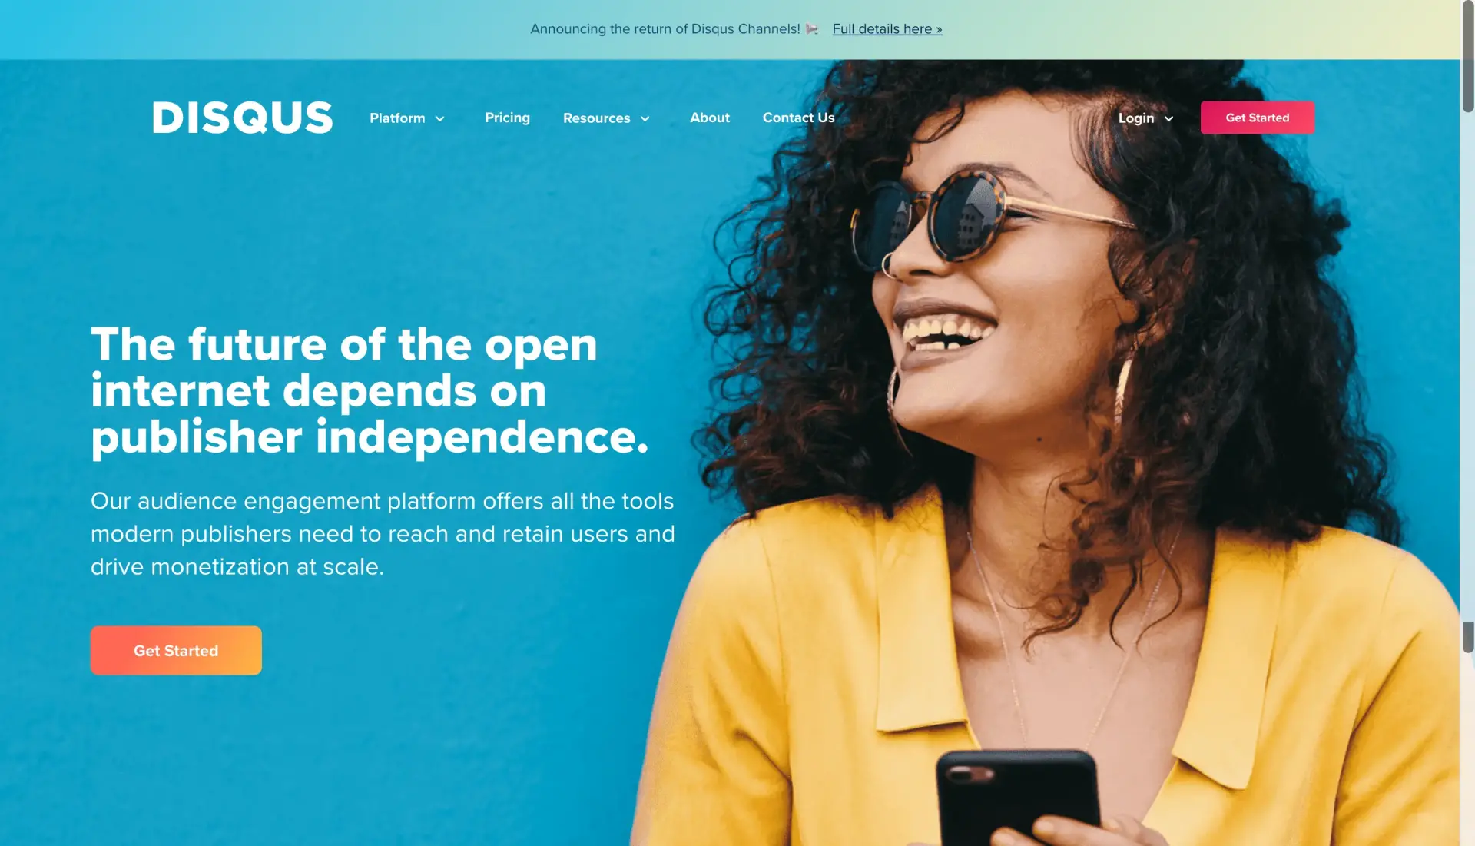The width and height of the screenshot is (1475, 846).
Task: Open the About page link
Action: click(709, 118)
